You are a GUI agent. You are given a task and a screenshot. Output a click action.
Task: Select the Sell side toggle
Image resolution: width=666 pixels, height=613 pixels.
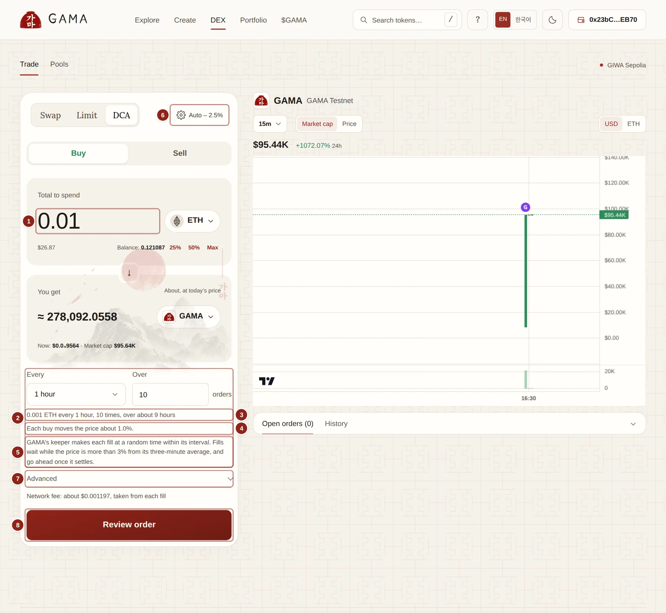[180, 153]
